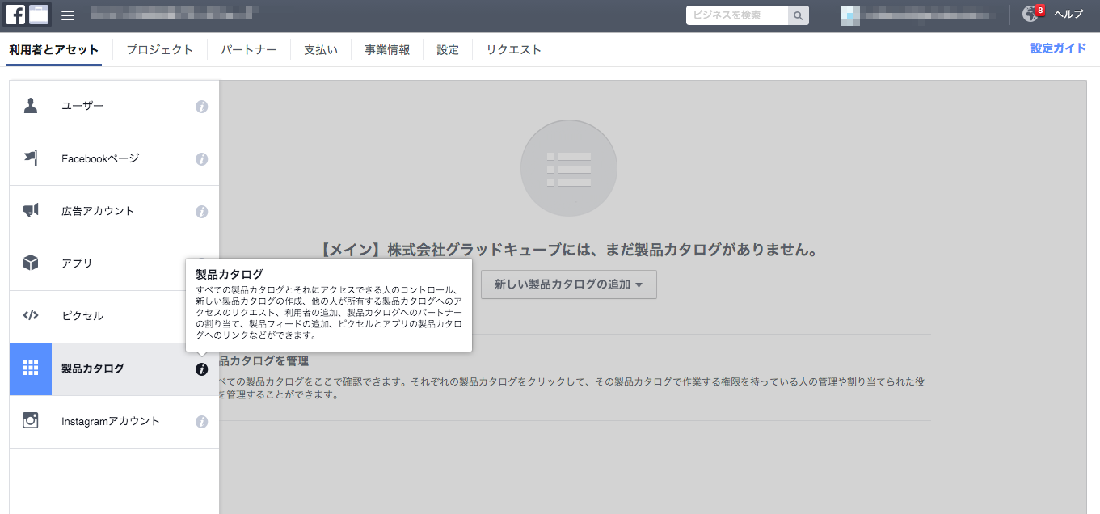
Task: Click the ヘルプ link in header
Action: pos(1068,15)
